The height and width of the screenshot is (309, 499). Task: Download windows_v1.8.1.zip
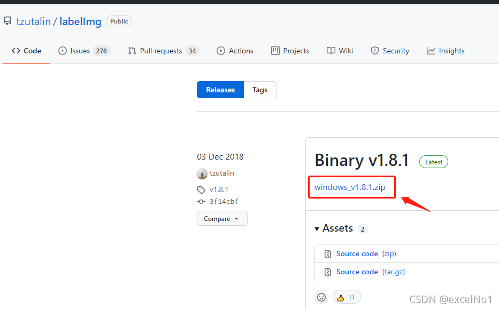click(350, 187)
